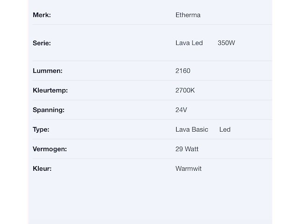The width and height of the screenshot is (299, 224).
Task: Select the 2700K color temperature value
Action: pos(185,90)
